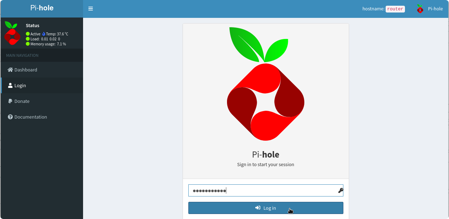Click the Pi-hole logo in the sidebar status panel
Image resolution: width=449 pixels, height=219 pixels.
[x=12, y=33]
